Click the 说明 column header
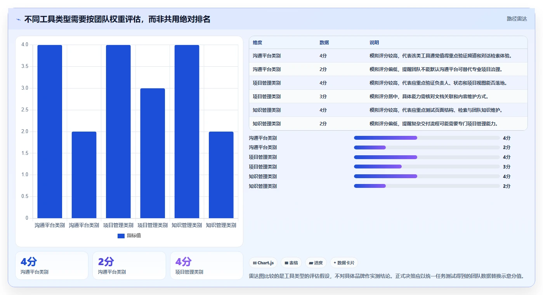Image resolution: width=543 pixels, height=295 pixels. coord(374,43)
